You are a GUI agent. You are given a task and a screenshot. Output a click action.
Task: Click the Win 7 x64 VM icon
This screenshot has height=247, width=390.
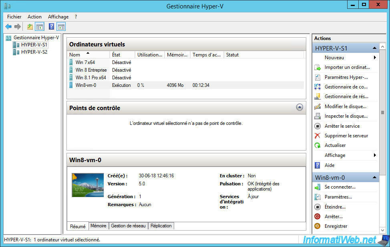[71, 62]
